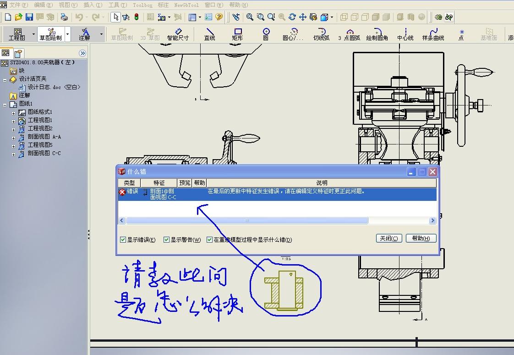This screenshot has height=355, width=514.
Task: Select 设计日志.doc in the feature tree
Action: tap(50, 87)
